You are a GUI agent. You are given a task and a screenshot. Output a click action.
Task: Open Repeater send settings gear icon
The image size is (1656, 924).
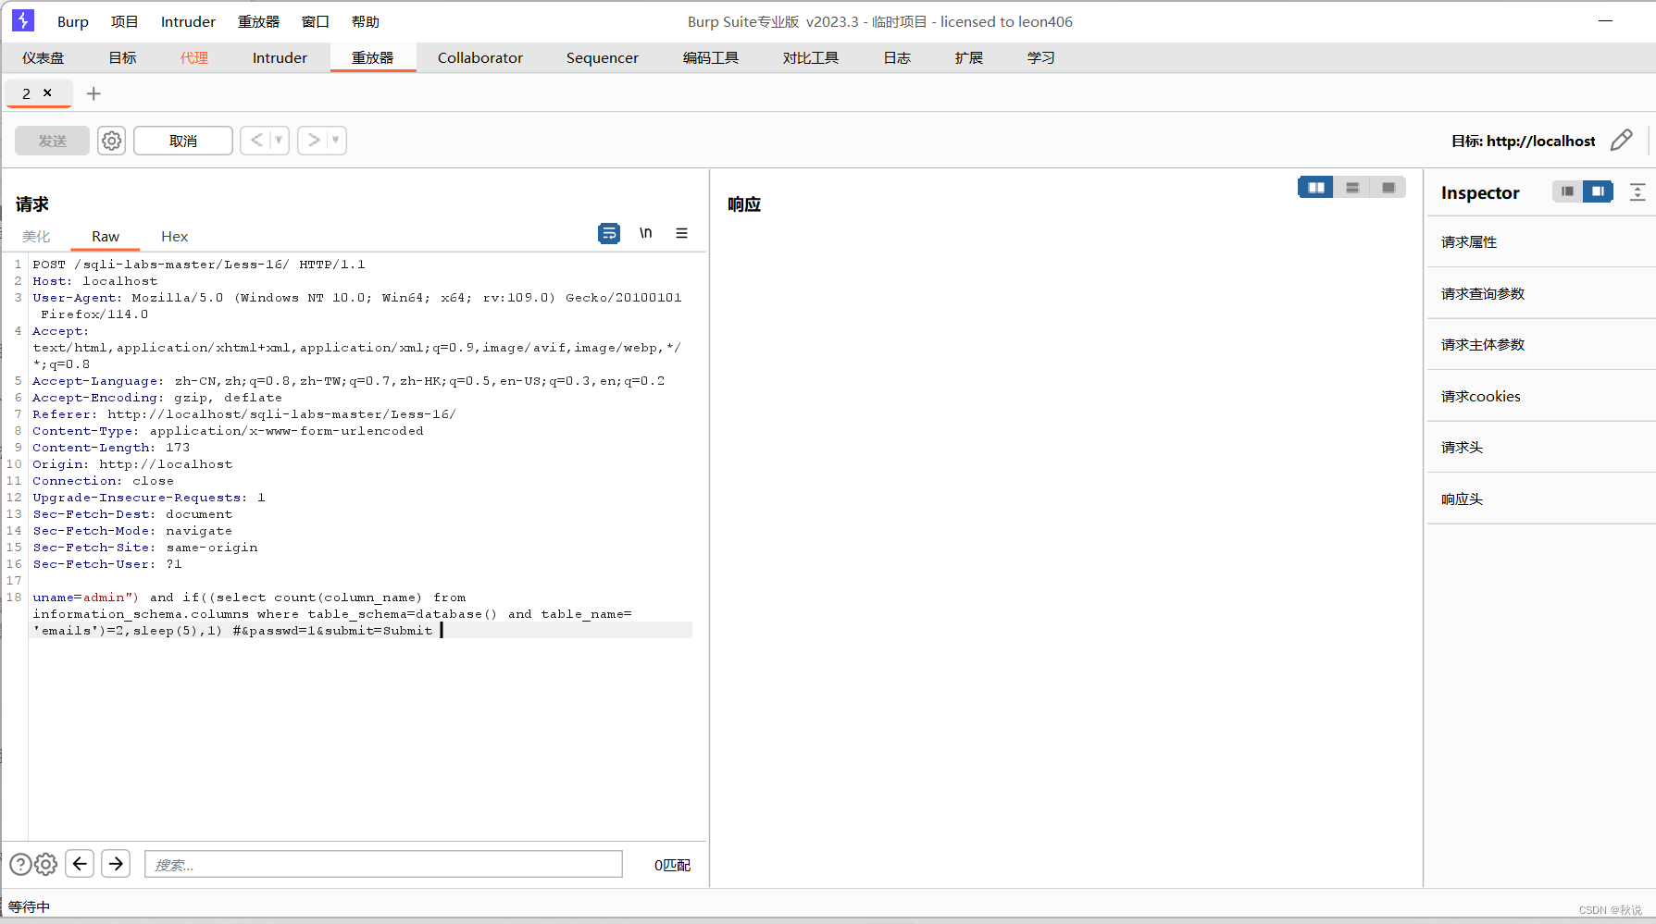[x=111, y=141]
